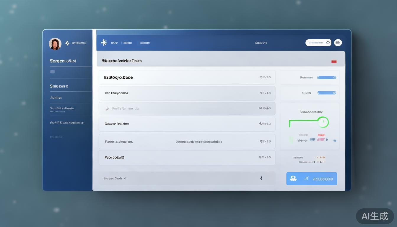Click the round icon button beside search pill
This screenshot has width=397, height=227.
coord(338,43)
